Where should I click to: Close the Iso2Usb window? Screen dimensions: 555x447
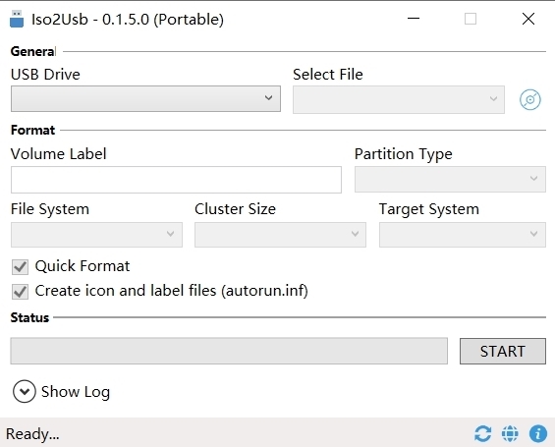point(528,19)
